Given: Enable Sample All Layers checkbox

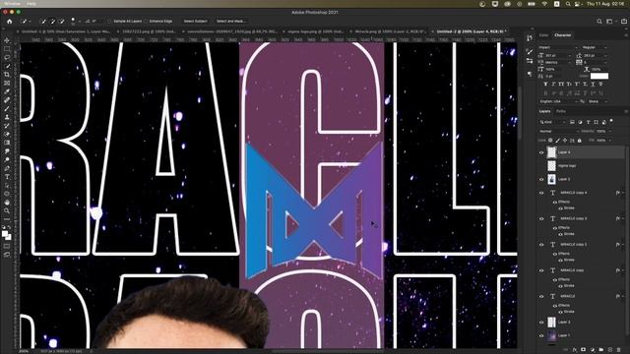Looking at the screenshot, I should [x=110, y=22].
